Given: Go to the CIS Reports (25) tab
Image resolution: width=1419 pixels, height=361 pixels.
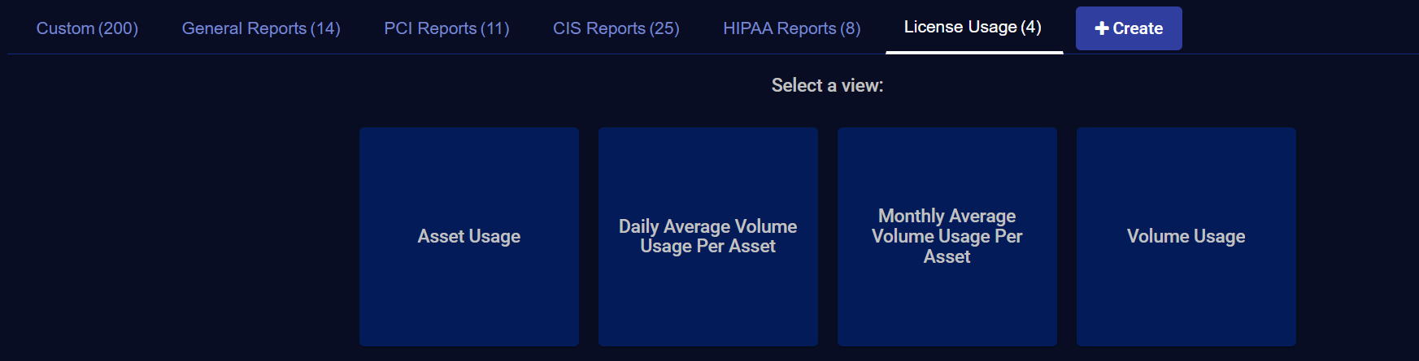Looking at the screenshot, I should click(x=616, y=28).
